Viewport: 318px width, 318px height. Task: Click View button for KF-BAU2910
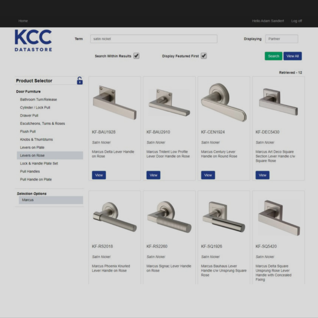pos(153,175)
